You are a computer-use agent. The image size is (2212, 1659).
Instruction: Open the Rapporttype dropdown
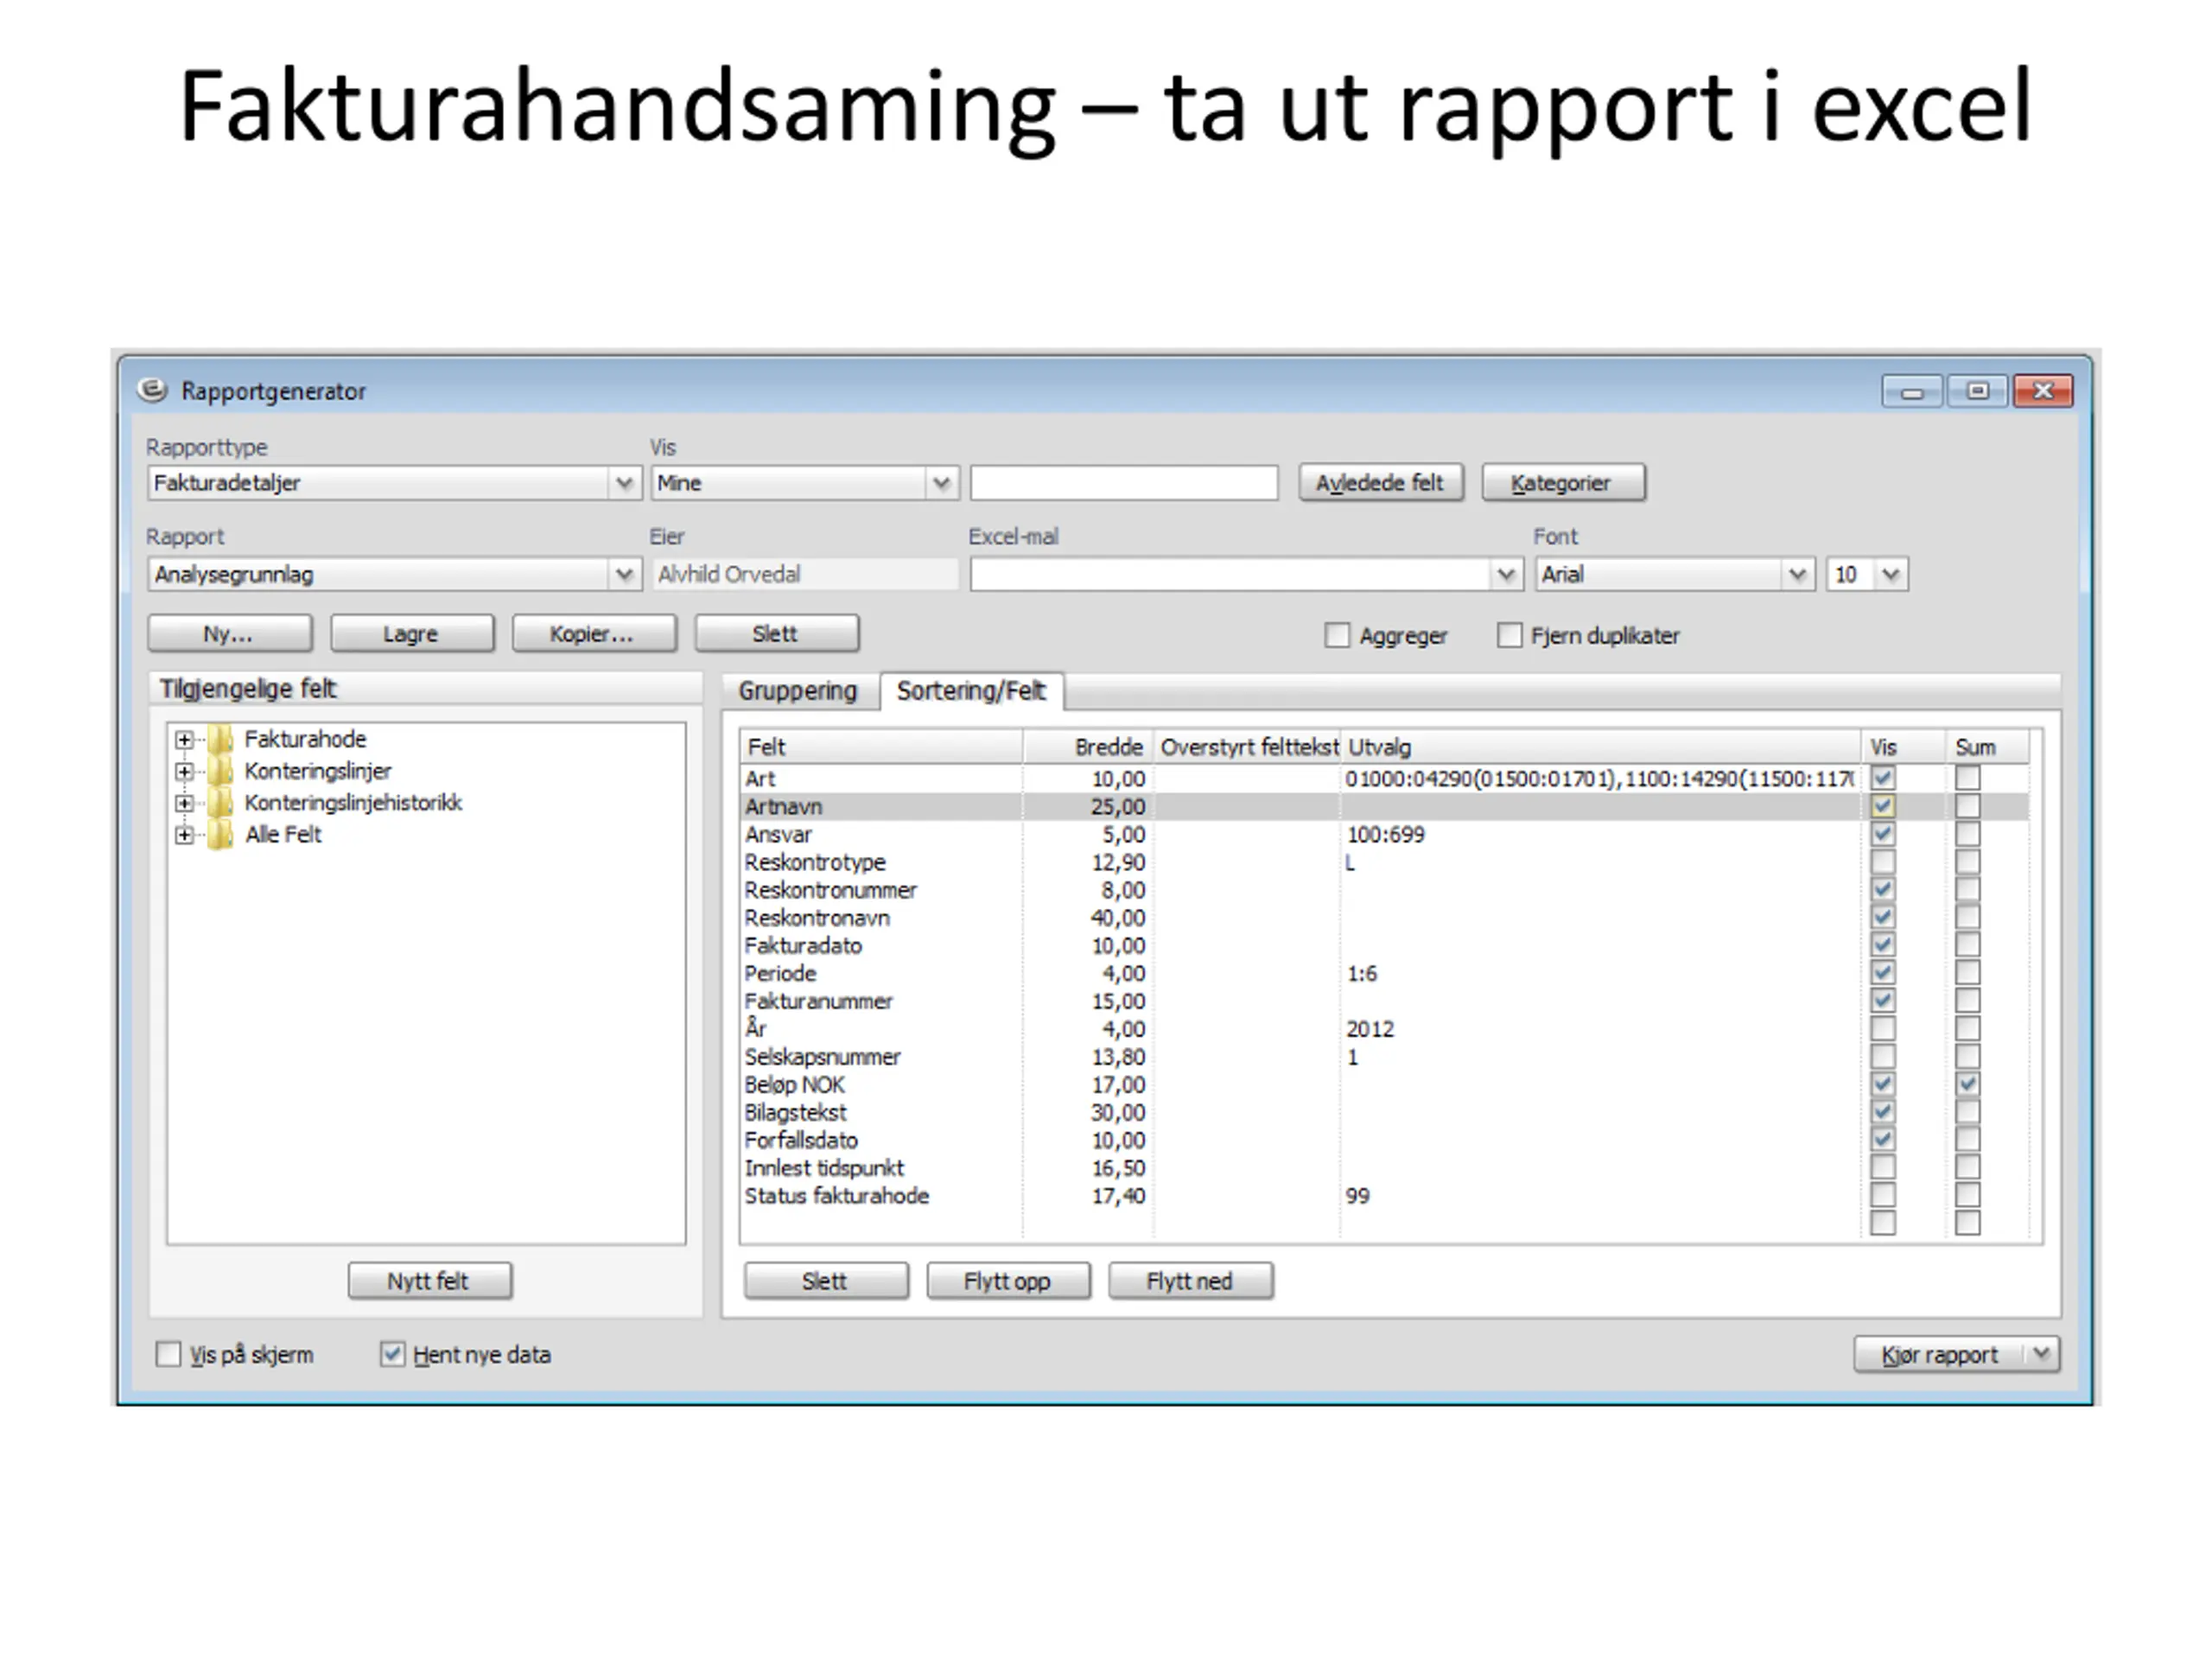(x=624, y=484)
